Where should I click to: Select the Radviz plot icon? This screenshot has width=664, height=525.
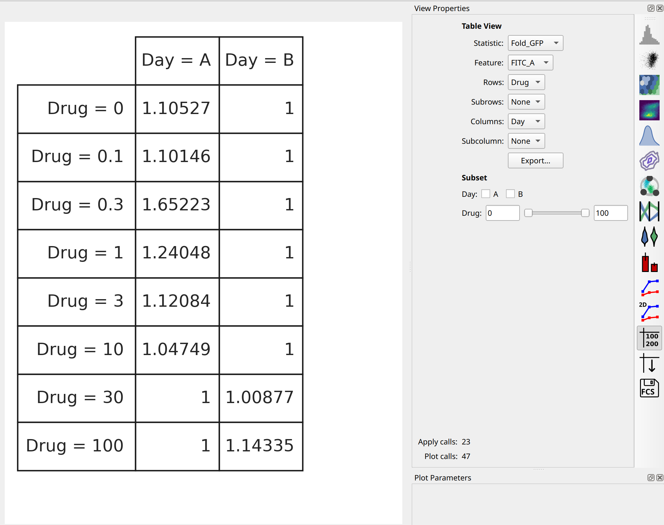649,186
